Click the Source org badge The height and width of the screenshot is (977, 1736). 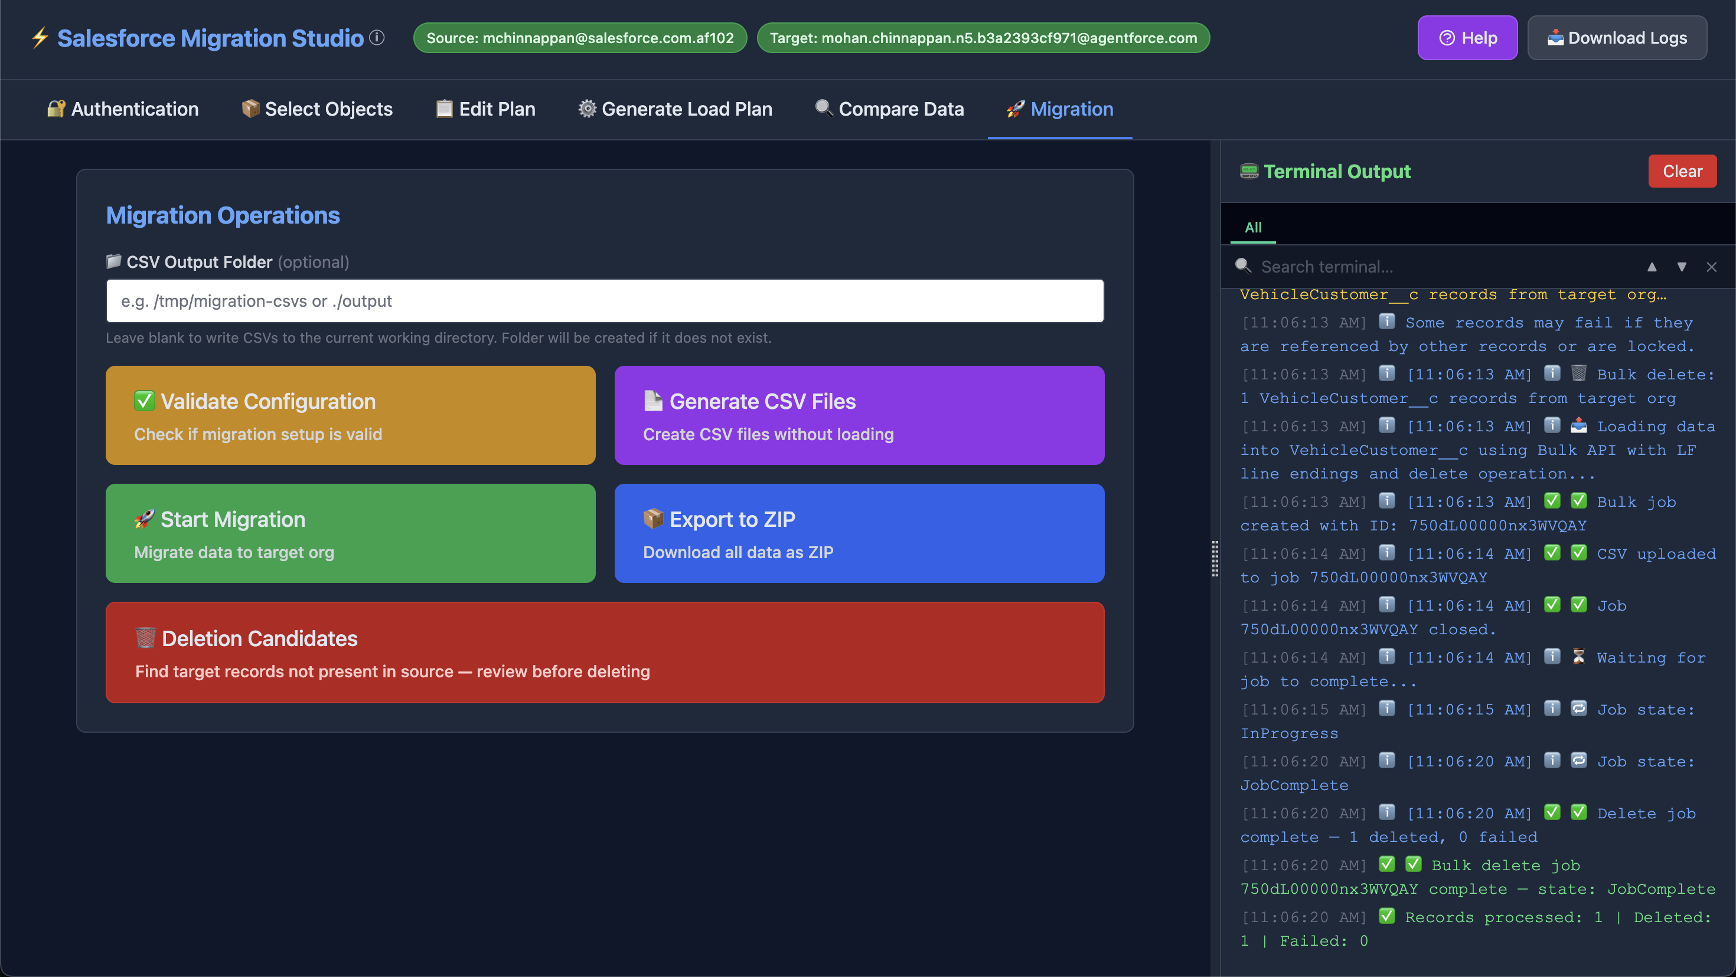click(x=580, y=38)
